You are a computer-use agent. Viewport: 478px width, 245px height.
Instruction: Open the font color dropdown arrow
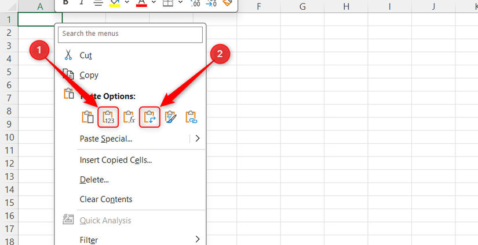point(154,2)
